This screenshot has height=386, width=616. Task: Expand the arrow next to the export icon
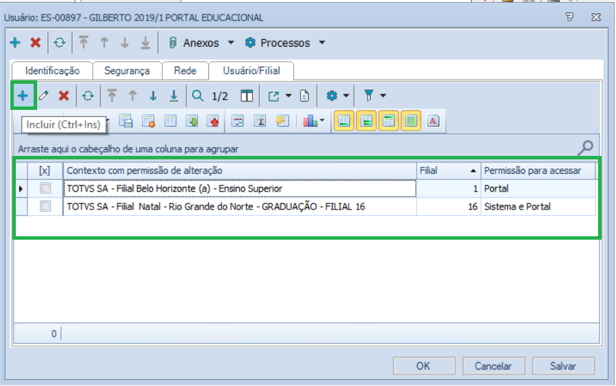288,95
